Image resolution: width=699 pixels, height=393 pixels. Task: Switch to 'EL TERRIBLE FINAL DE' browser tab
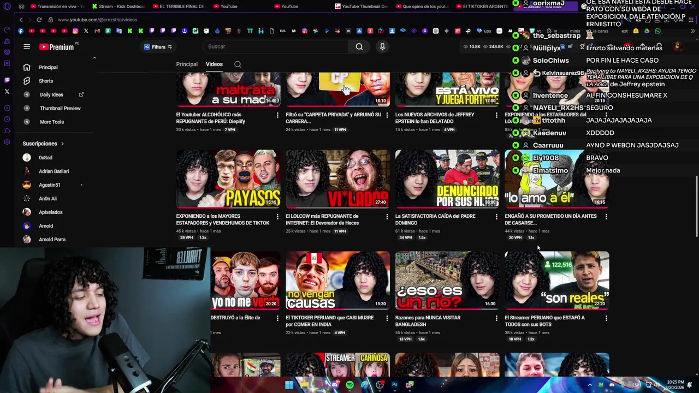pyautogui.click(x=179, y=7)
